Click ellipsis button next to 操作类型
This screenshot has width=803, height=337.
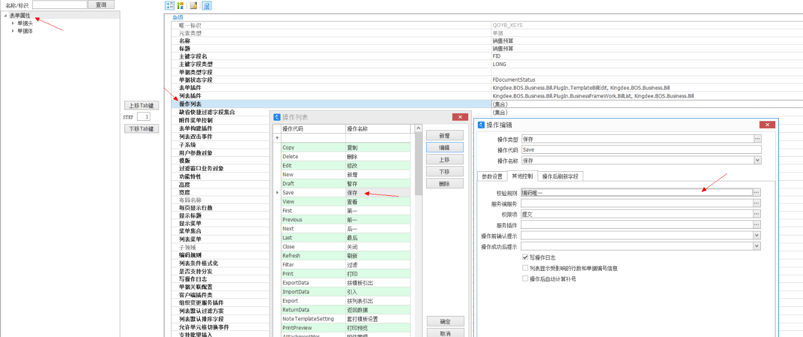pyautogui.click(x=757, y=139)
